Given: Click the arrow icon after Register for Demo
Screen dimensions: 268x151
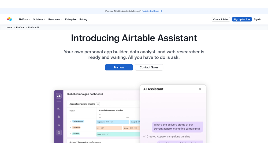Looking at the screenshot, I should [x=161, y=11].
